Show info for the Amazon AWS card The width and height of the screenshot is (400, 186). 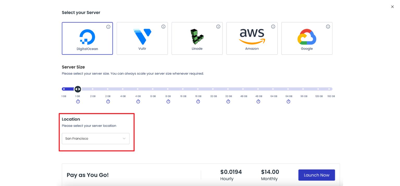[x=273, y=27]
